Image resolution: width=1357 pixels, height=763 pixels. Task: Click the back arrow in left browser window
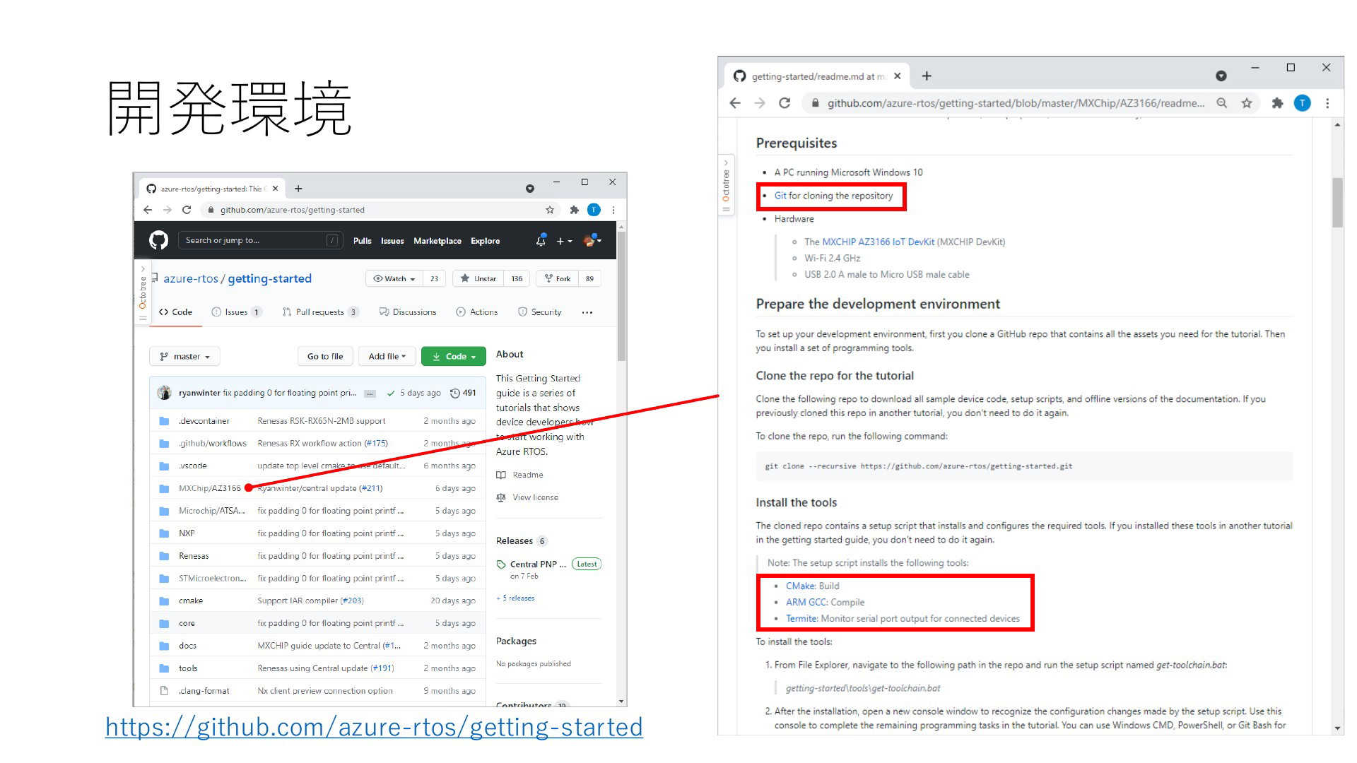147,210
